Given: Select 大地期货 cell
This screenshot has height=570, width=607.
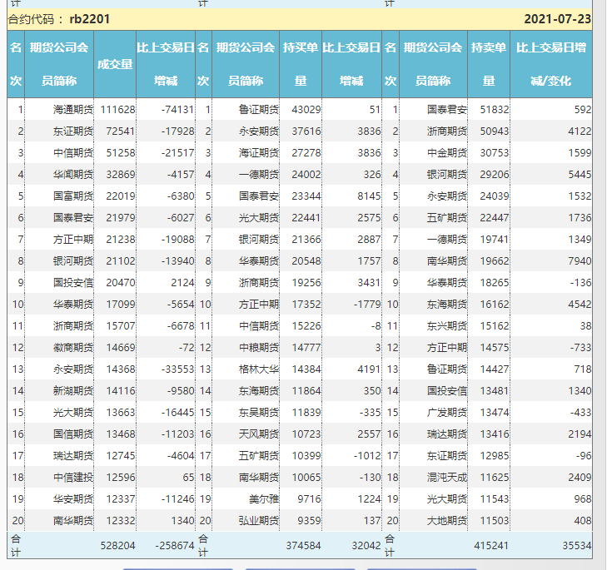Looking at the screenshot, I should click(447, 521).
